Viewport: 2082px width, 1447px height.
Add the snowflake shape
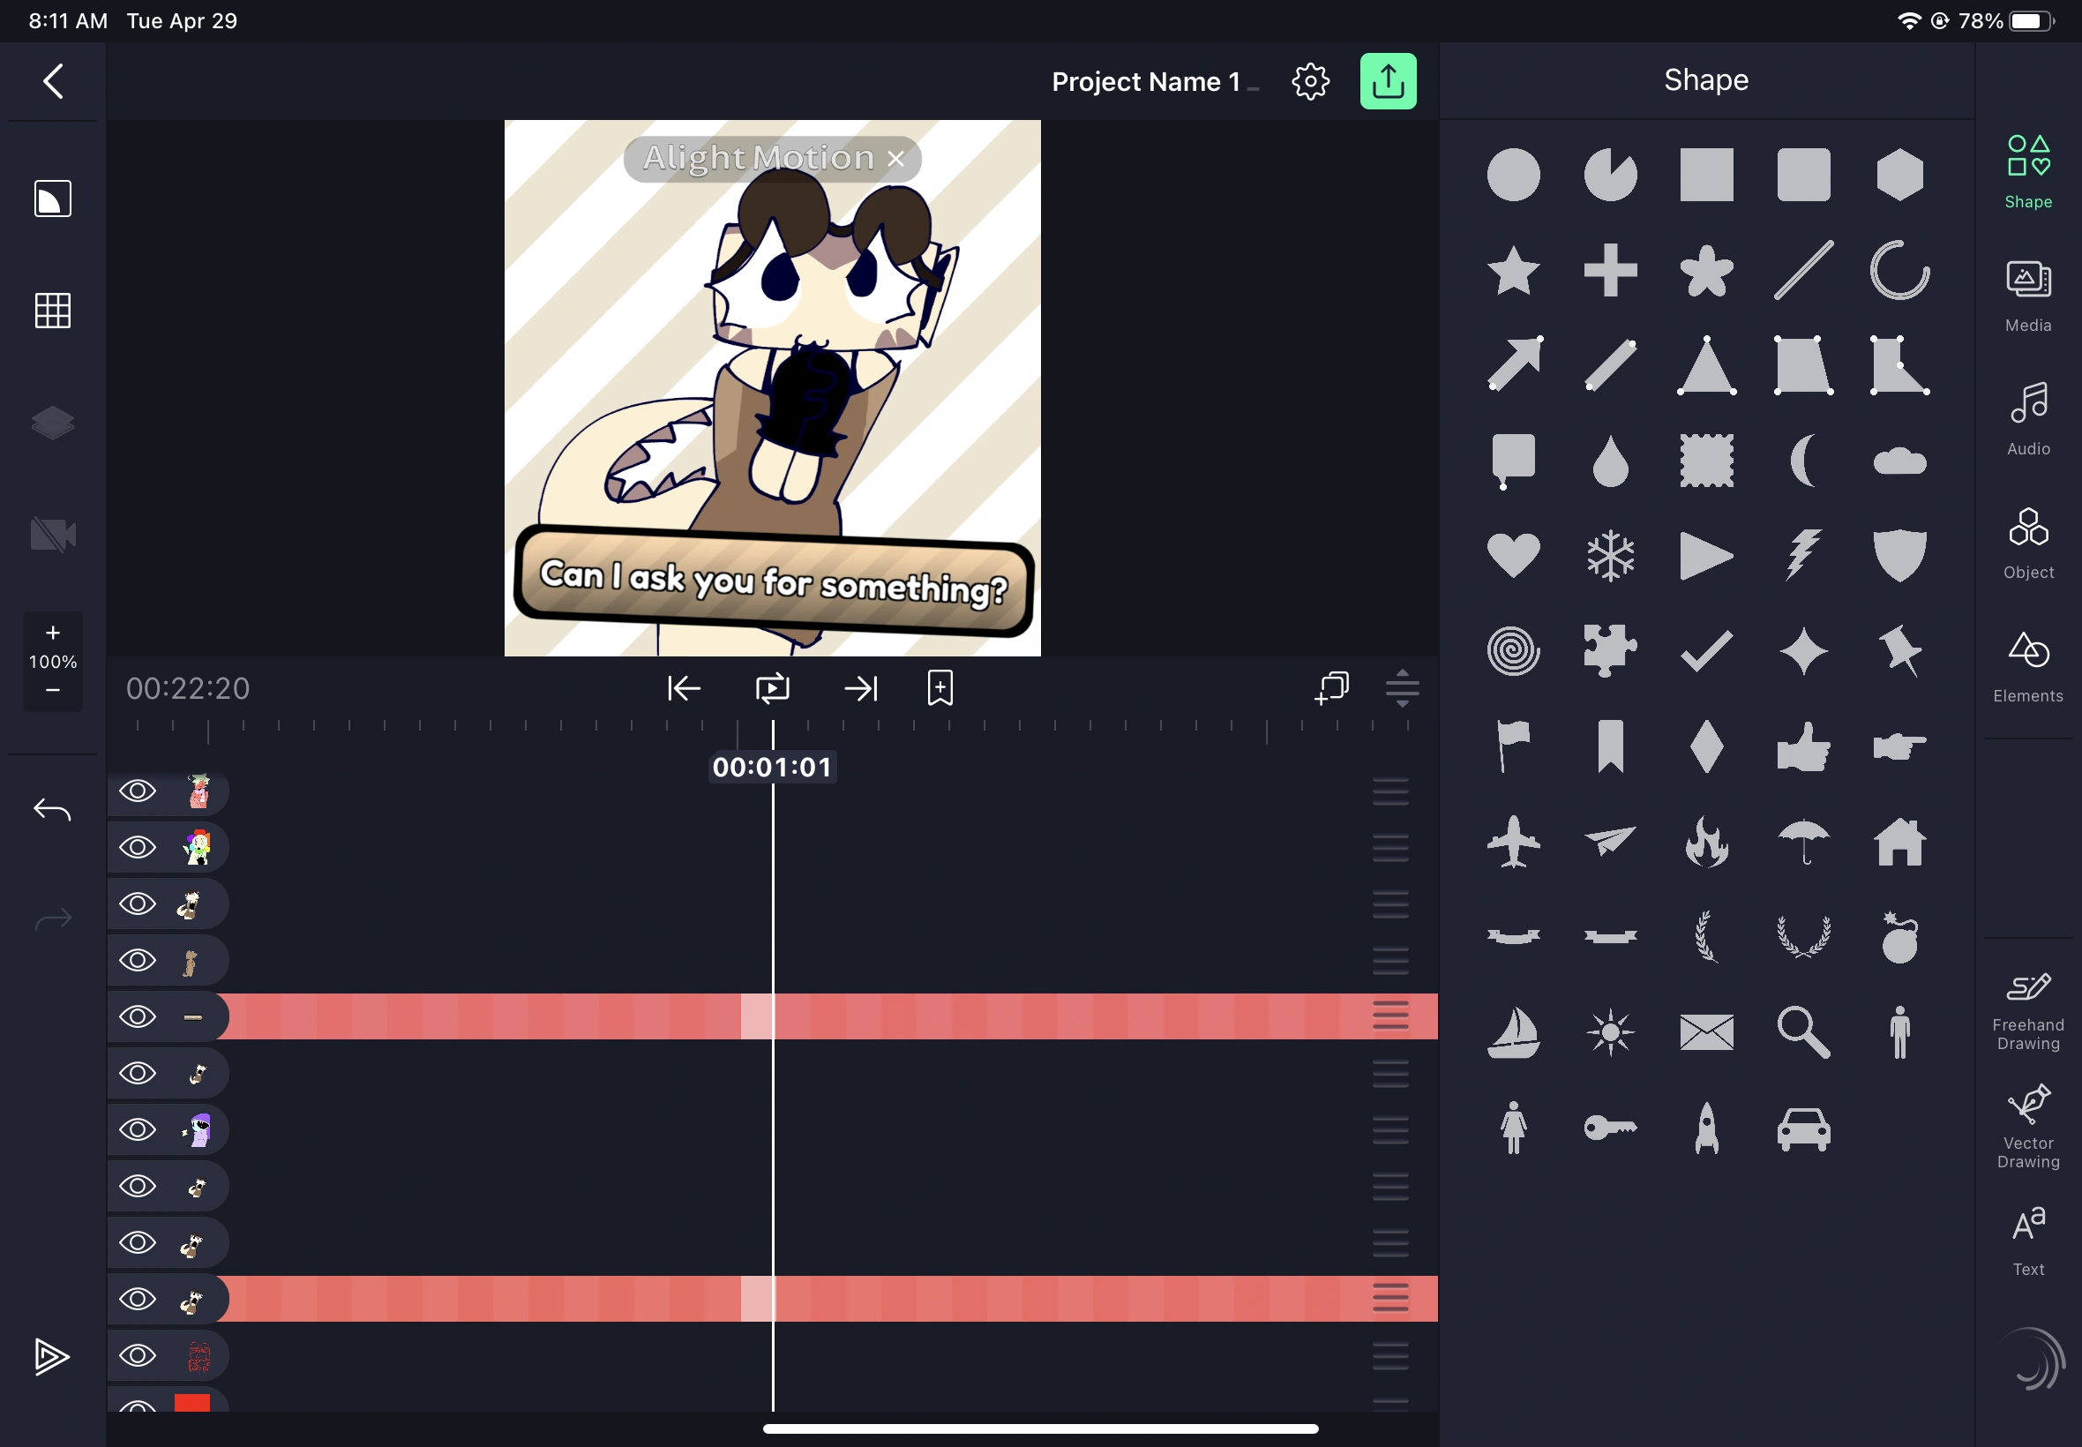pos(1610,555)
